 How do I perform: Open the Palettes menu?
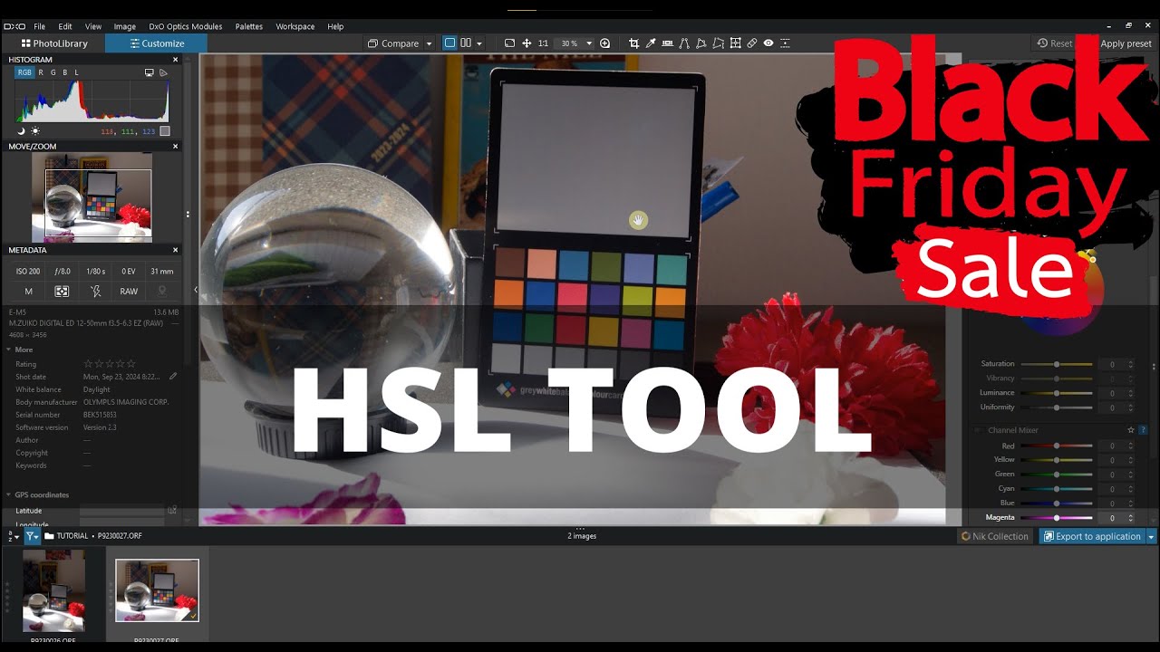click(249, 26)
